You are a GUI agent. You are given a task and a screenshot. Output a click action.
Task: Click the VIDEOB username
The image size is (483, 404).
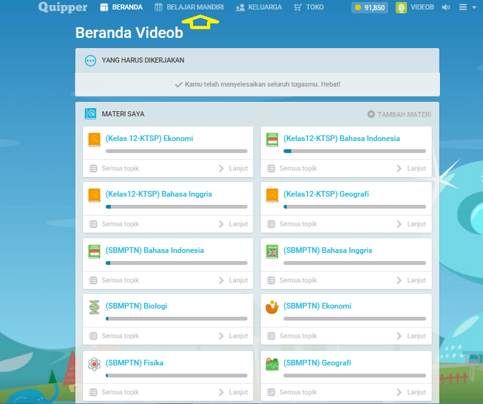coord(422,7)
